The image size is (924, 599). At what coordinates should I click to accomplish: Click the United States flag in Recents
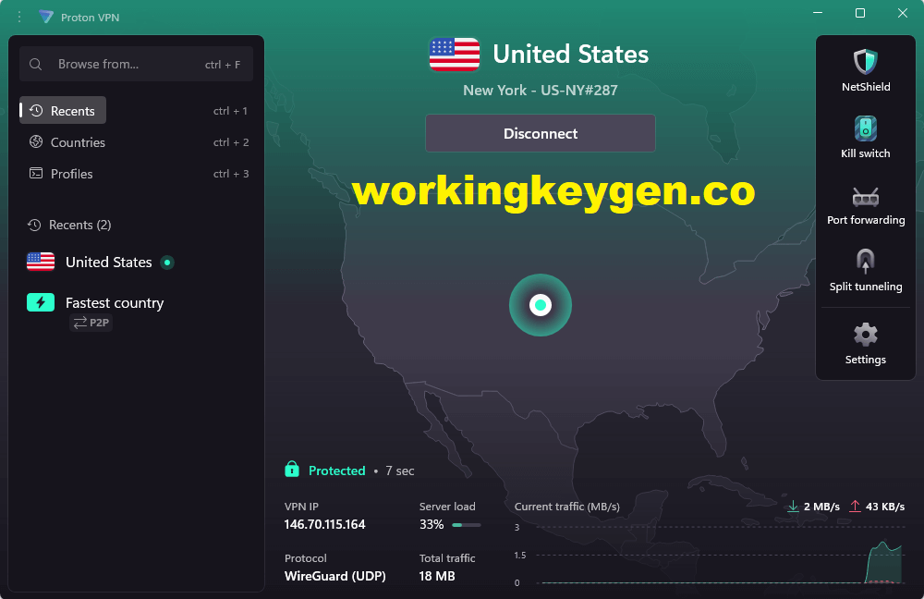pos(40,262)
